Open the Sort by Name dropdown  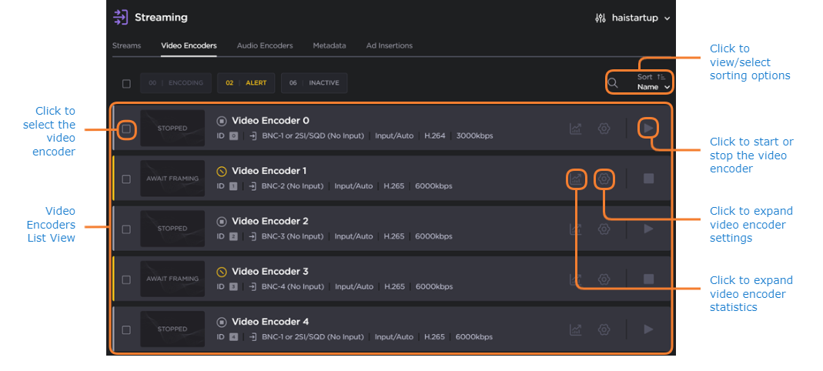click(654, 82)
